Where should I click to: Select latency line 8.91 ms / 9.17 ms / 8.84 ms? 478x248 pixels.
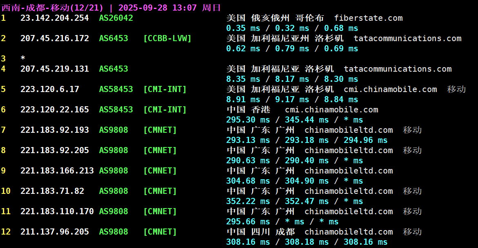tap(292, 99)
